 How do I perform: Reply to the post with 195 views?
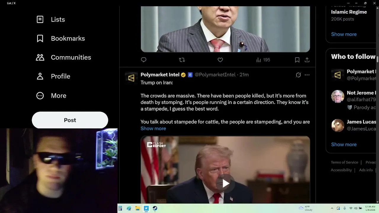pos(144,60)
